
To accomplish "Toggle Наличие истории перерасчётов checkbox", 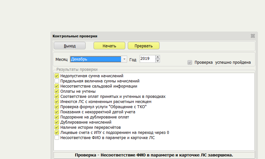I will point(57,127).
